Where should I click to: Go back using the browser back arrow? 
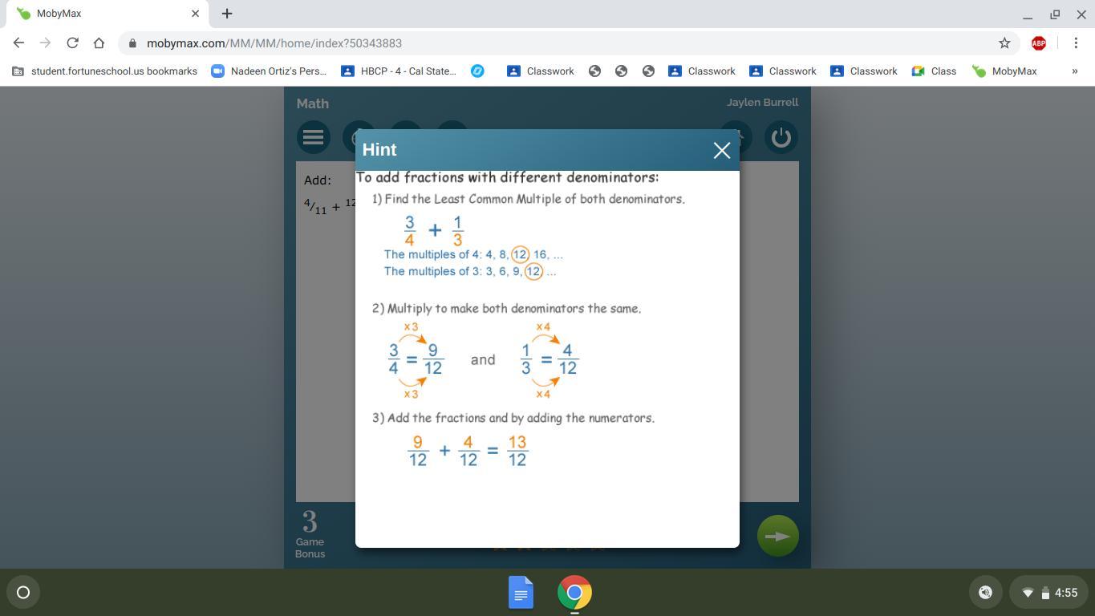pyautogui.click(x=18, y=43)
